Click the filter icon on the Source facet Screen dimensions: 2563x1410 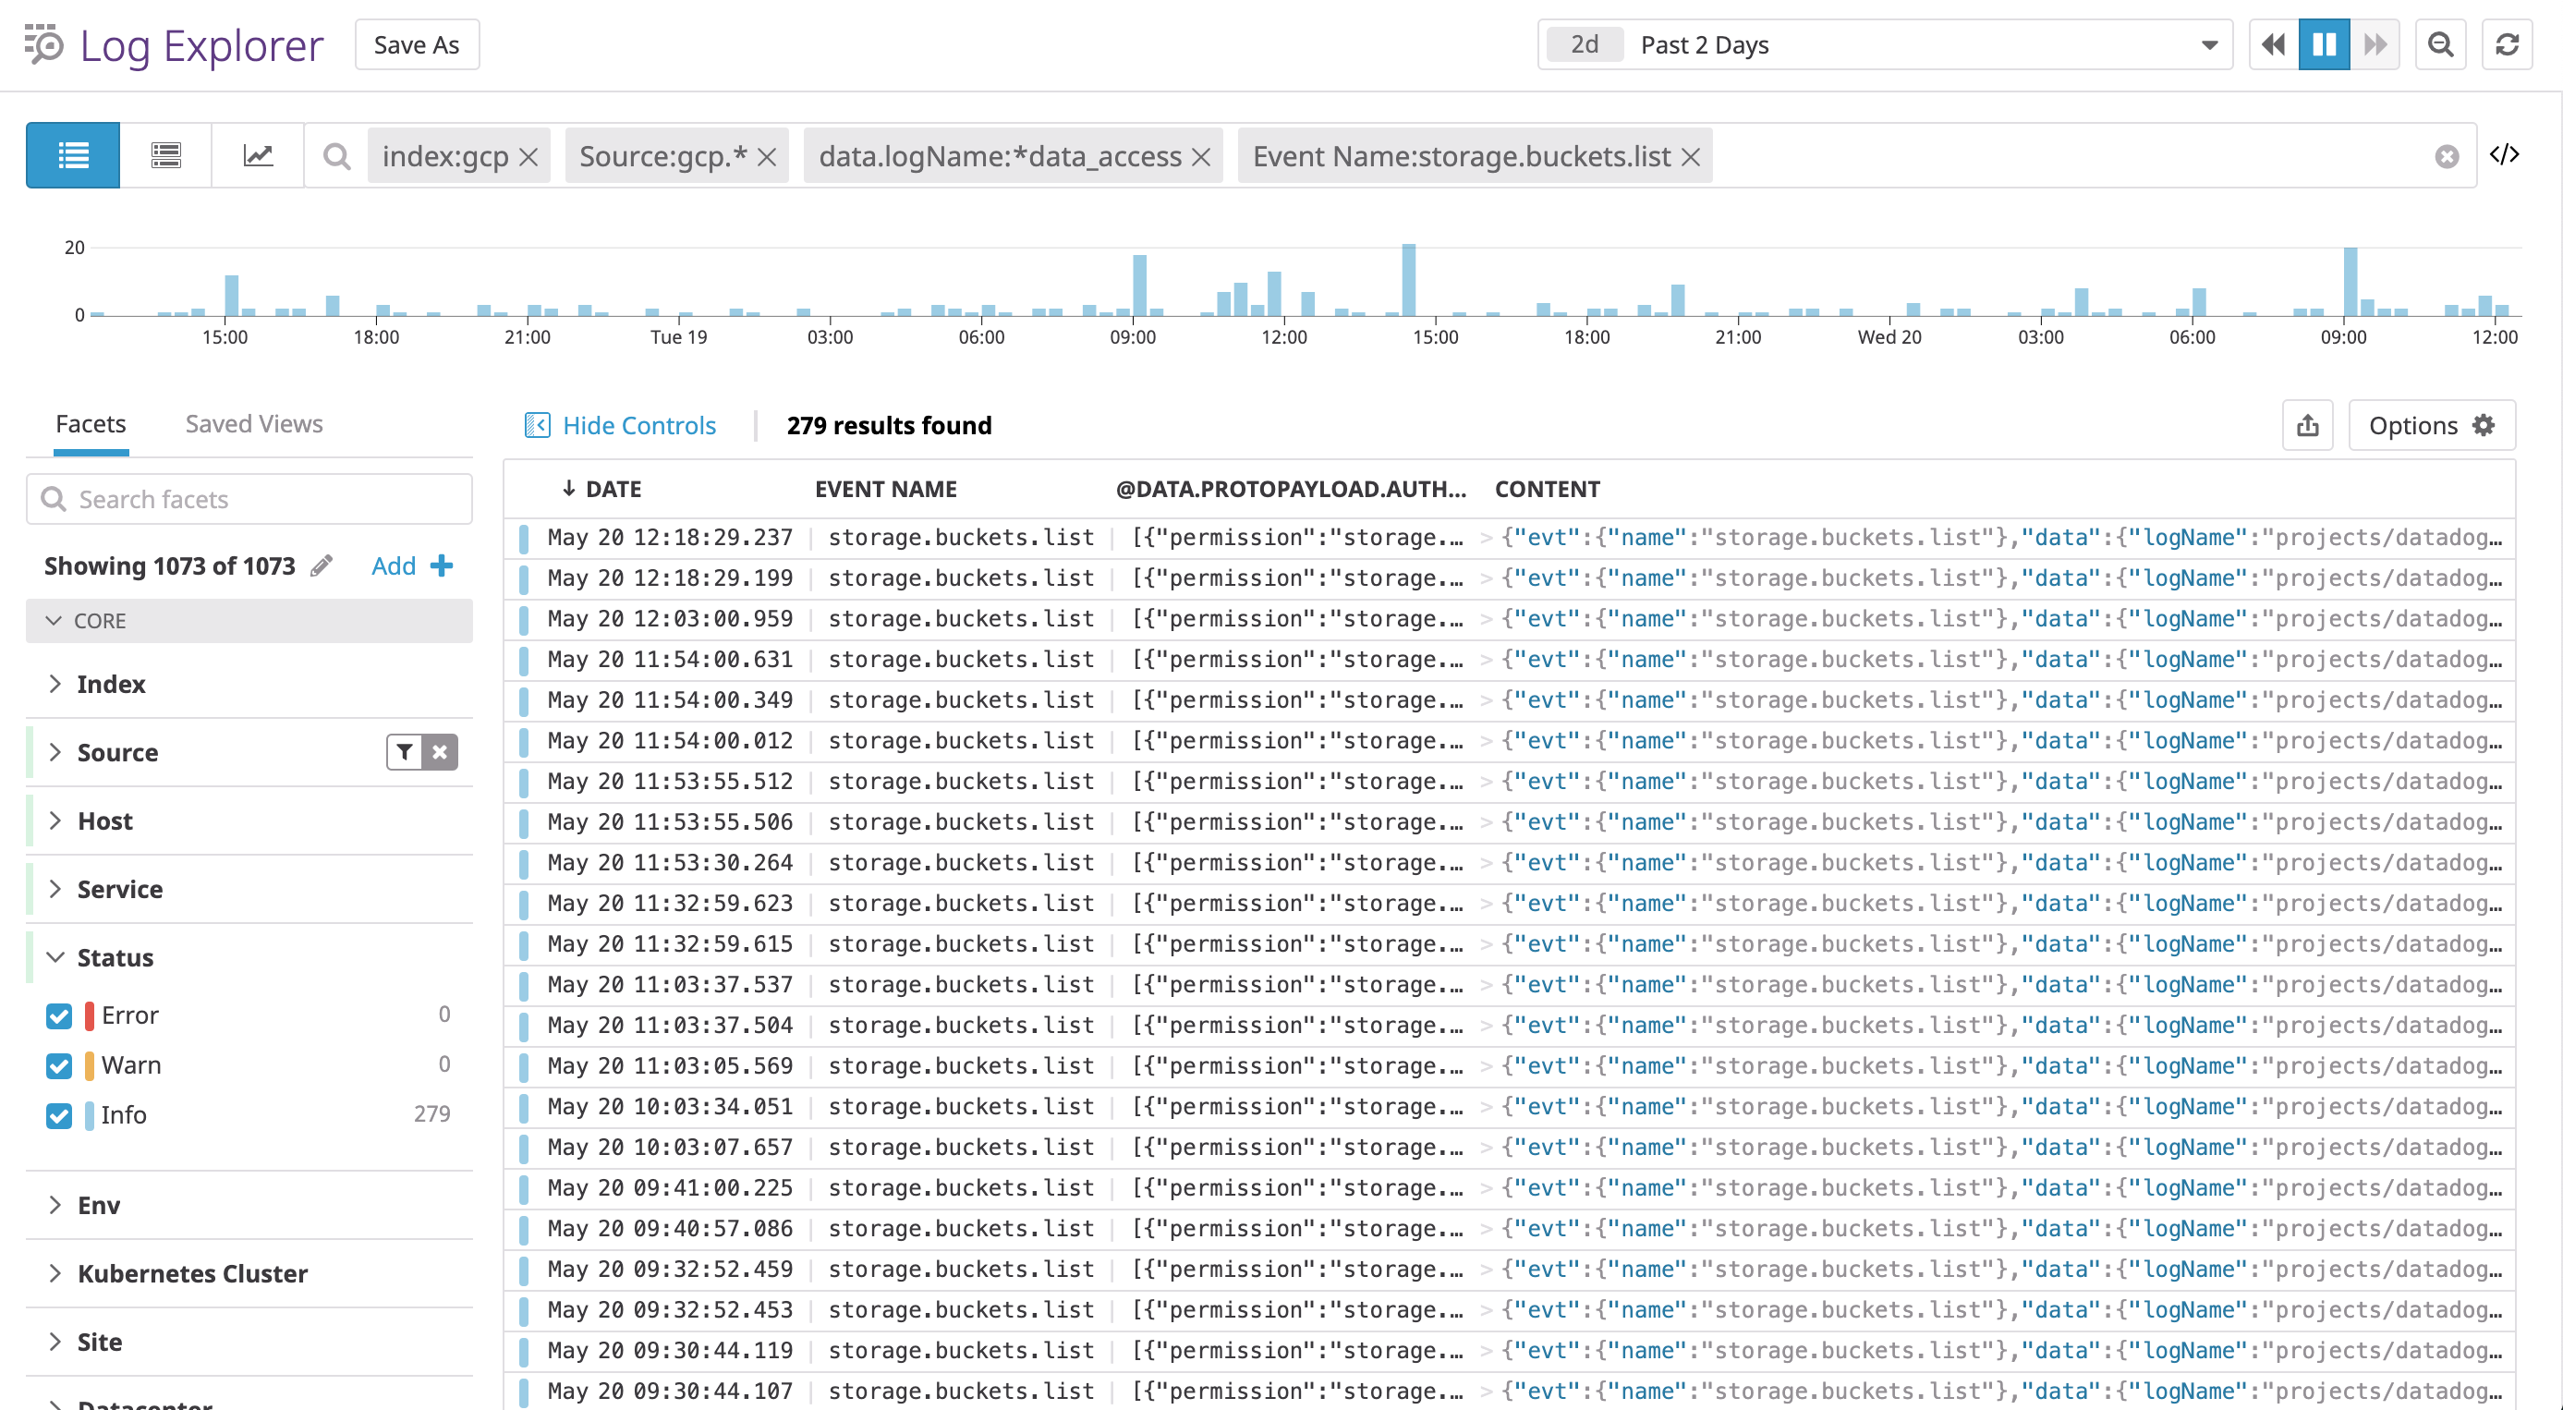(x=404, y=751)
